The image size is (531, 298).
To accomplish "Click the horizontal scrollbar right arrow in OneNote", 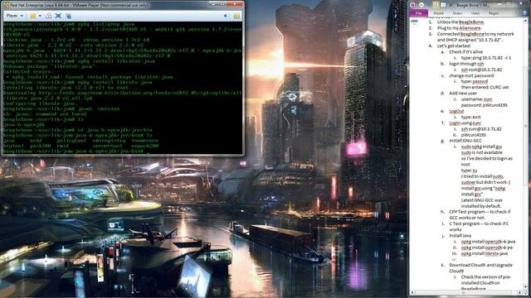I will pyautogui.click(x=520, y=292).
